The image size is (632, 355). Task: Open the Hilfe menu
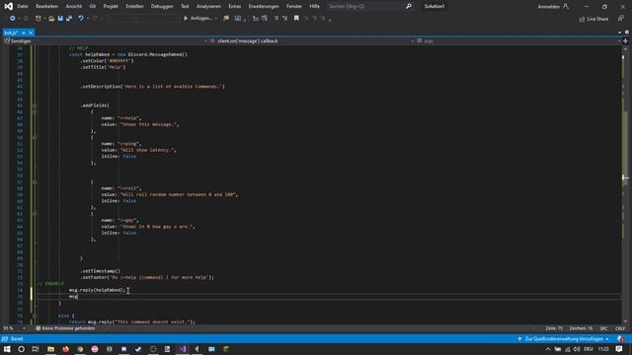[314, 7]
